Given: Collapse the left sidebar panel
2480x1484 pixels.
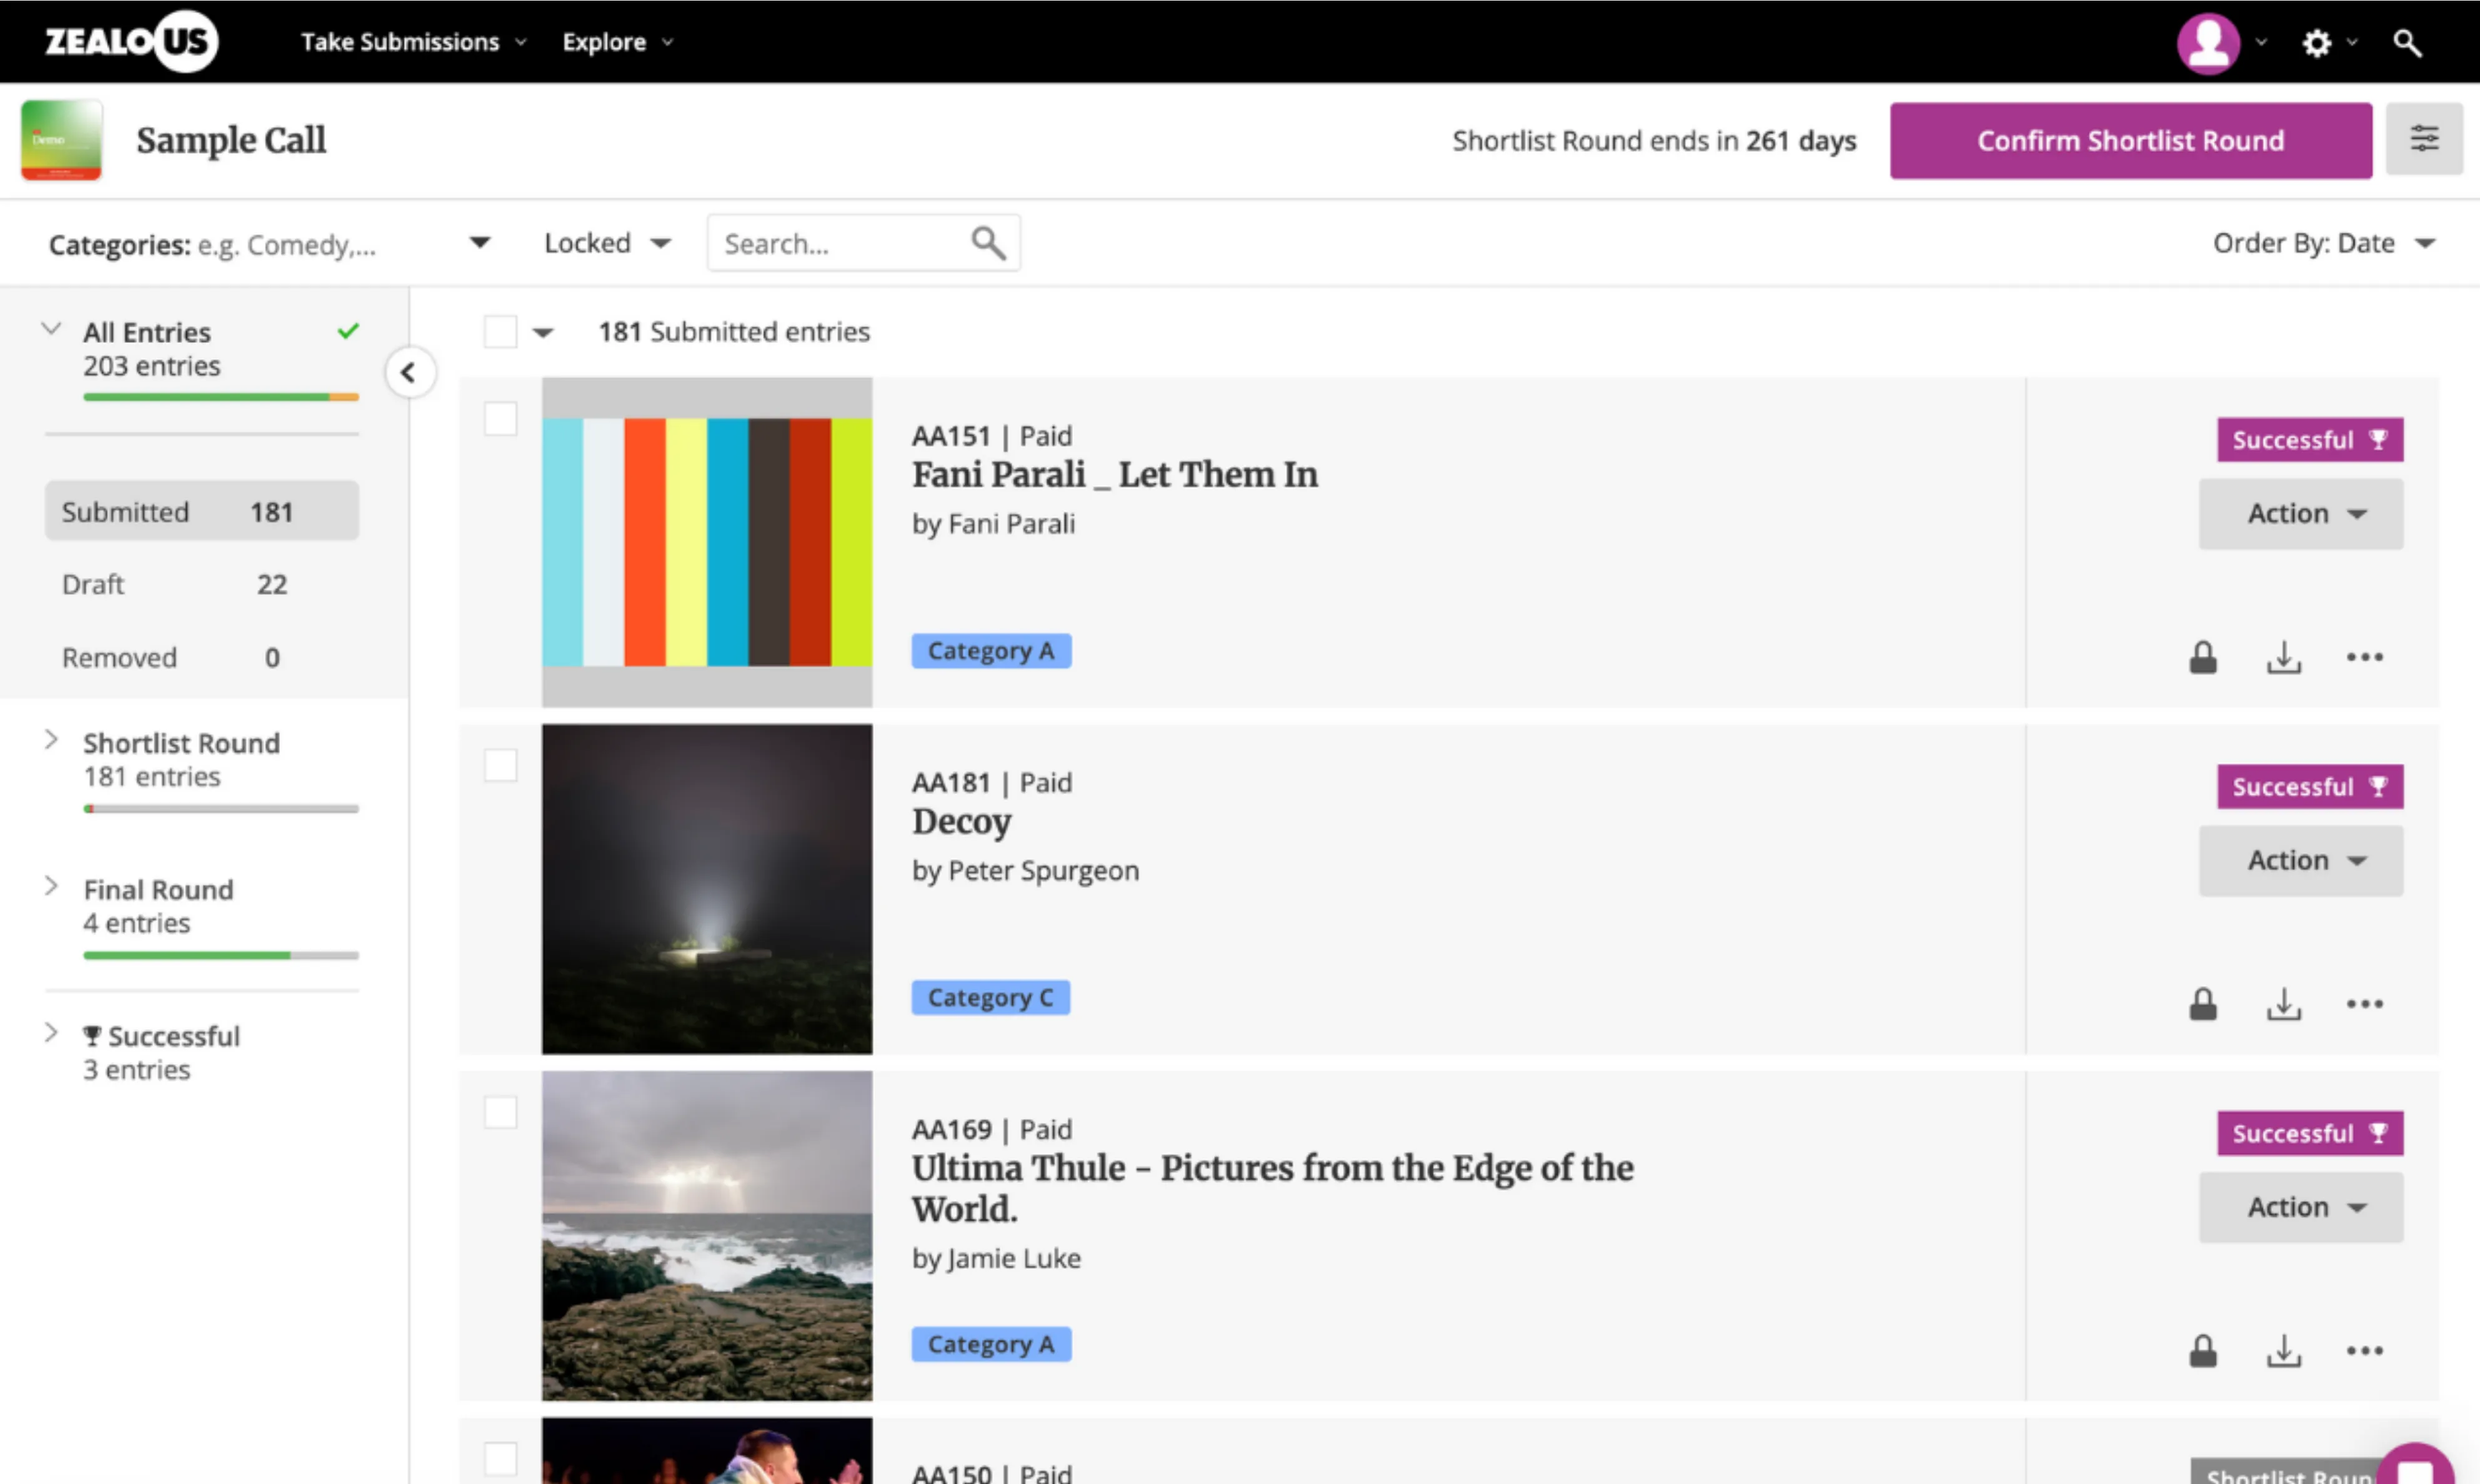Looking at the screenshot, I should pos(410,371).
